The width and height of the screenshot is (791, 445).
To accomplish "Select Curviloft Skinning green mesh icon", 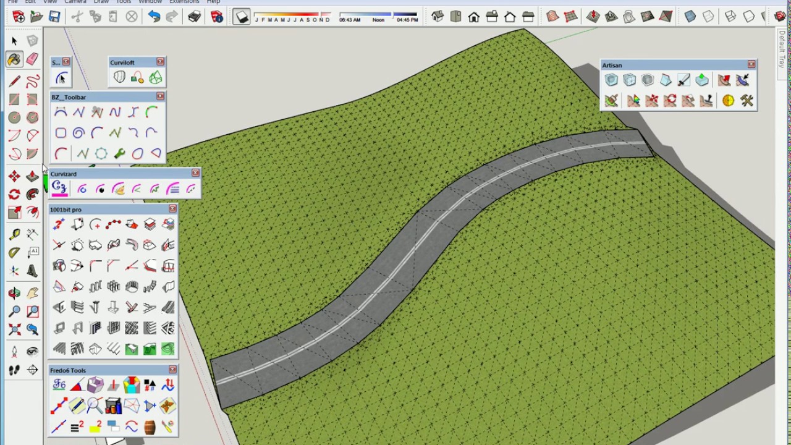I will (x=155, y=77).
